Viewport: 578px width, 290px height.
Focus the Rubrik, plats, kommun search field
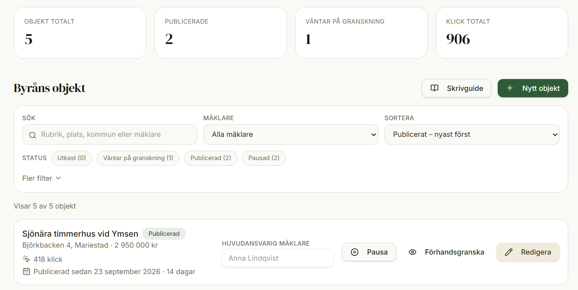tap(110, 134)
